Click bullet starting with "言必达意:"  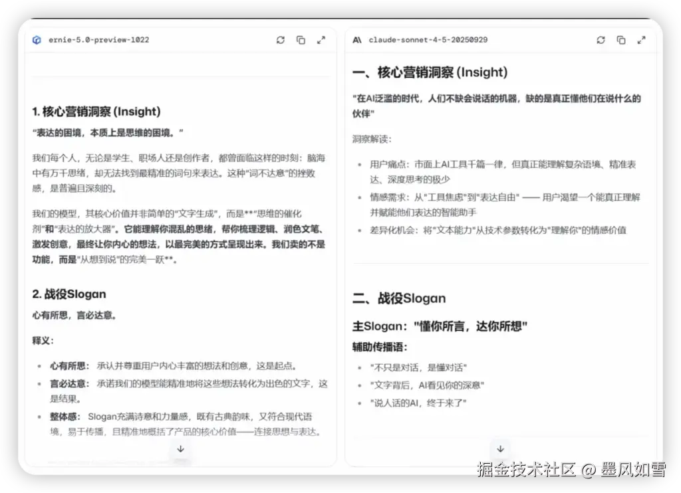click(188, 391)
